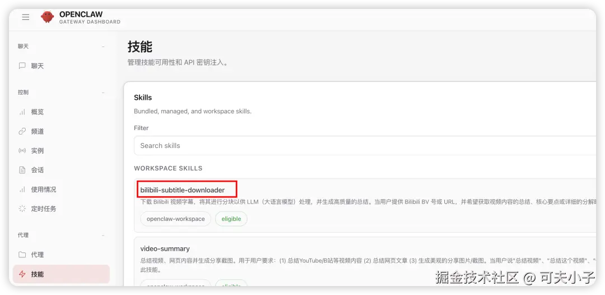Click the bar chart icon beside 概览
The image size is (605, 295).
[x=22, y=112]
